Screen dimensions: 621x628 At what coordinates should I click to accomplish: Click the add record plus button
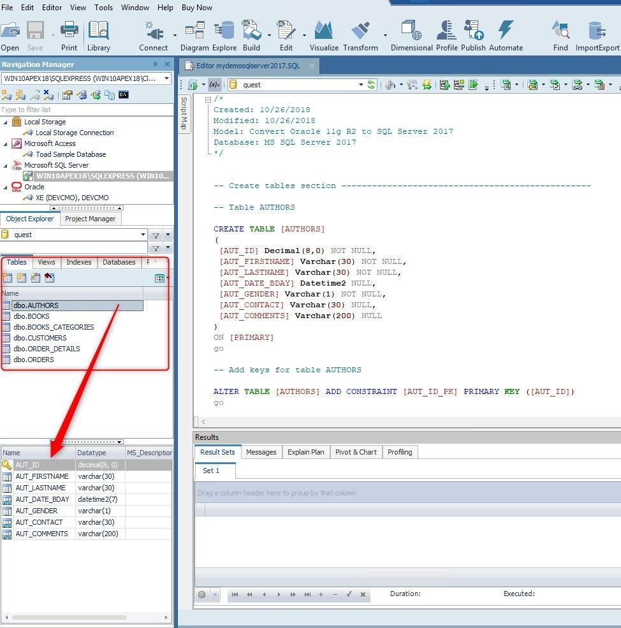click(321, 594)
